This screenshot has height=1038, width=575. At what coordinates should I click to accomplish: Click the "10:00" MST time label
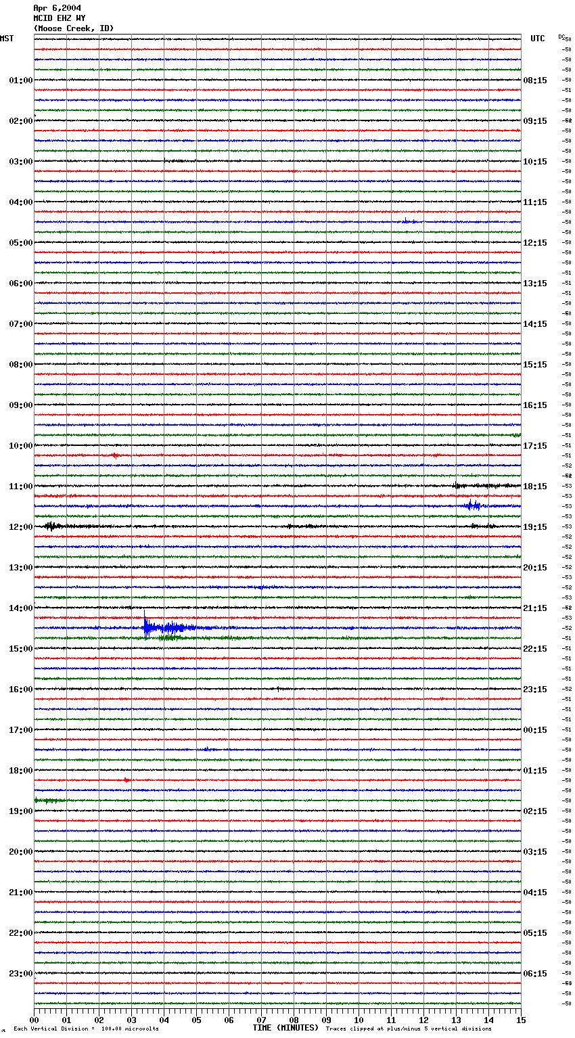pos(21,446)
